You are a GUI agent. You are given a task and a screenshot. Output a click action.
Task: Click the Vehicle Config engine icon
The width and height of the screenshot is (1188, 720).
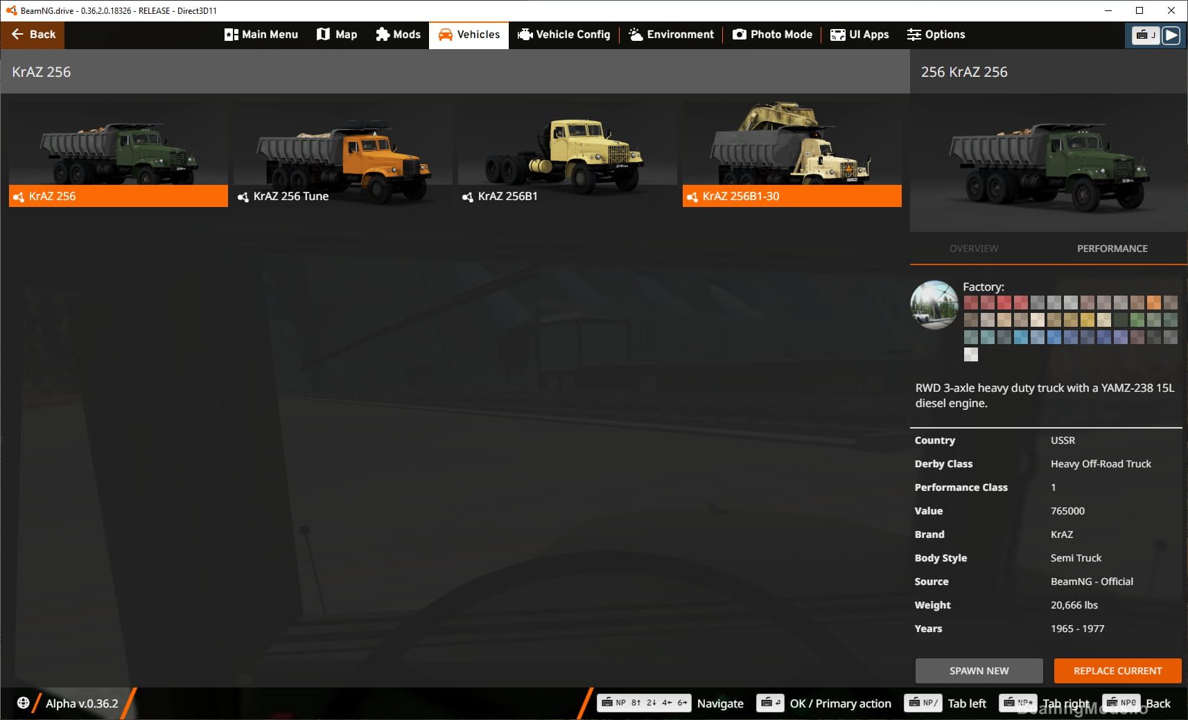pos(525,35)
